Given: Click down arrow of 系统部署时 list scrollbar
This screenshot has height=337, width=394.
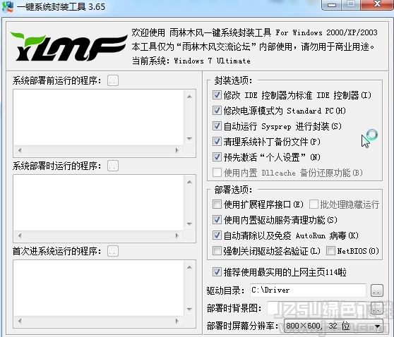Looking at the screenshot, I should pyautogui.click(x=190, y=223).
